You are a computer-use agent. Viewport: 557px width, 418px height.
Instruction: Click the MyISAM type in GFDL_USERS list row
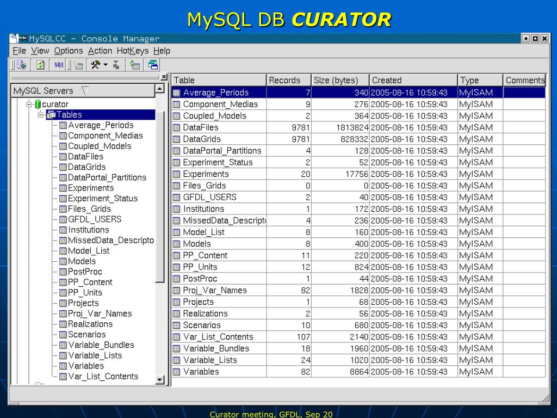tap(475, 197)
